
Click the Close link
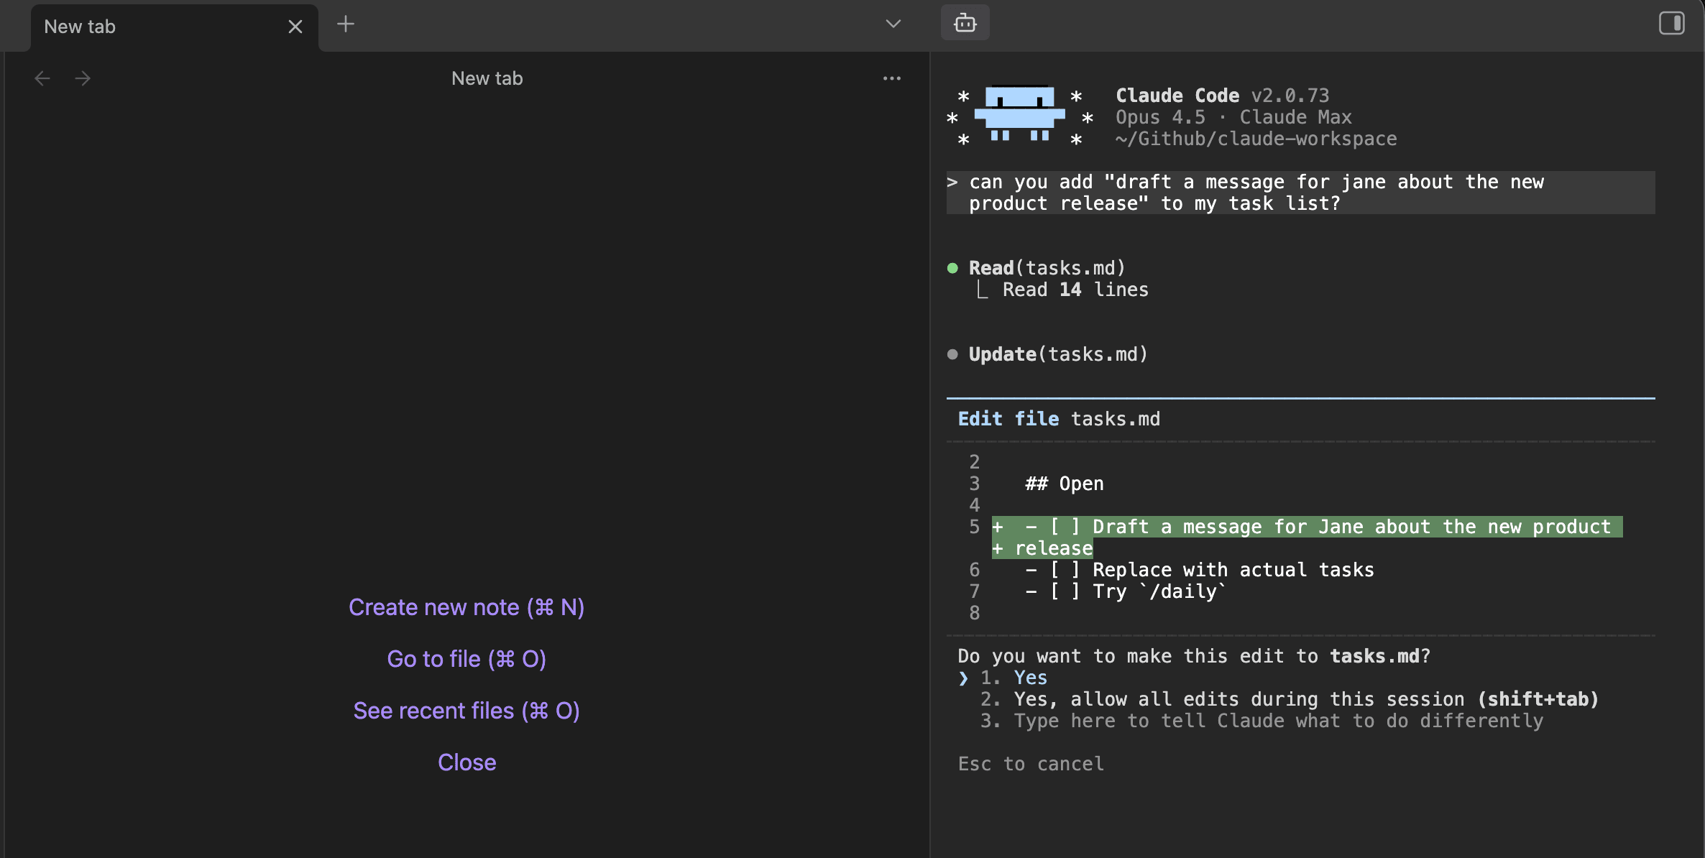coord(466,762)
